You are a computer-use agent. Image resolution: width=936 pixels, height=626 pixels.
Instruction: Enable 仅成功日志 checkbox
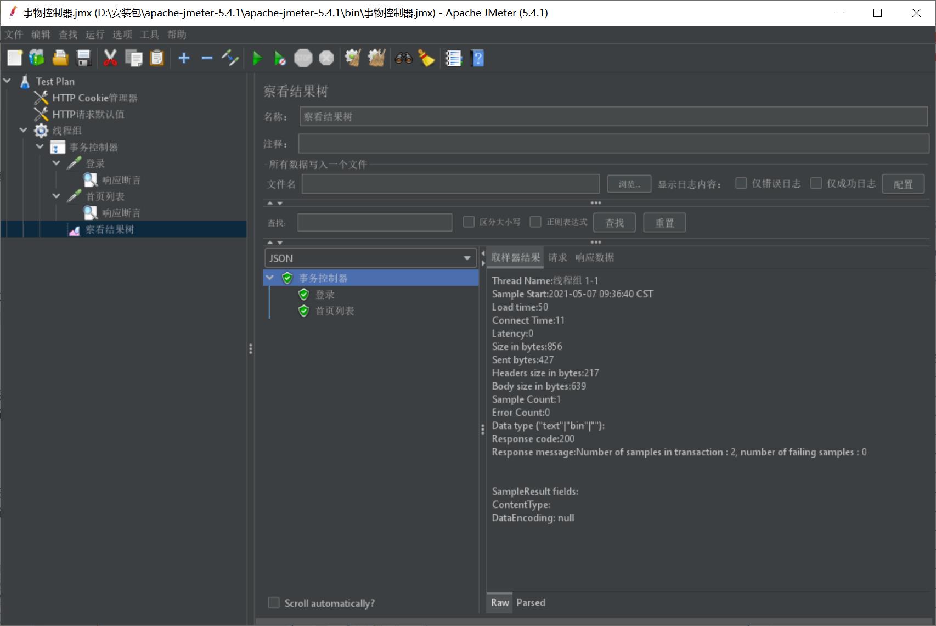[x=816, y=183]
